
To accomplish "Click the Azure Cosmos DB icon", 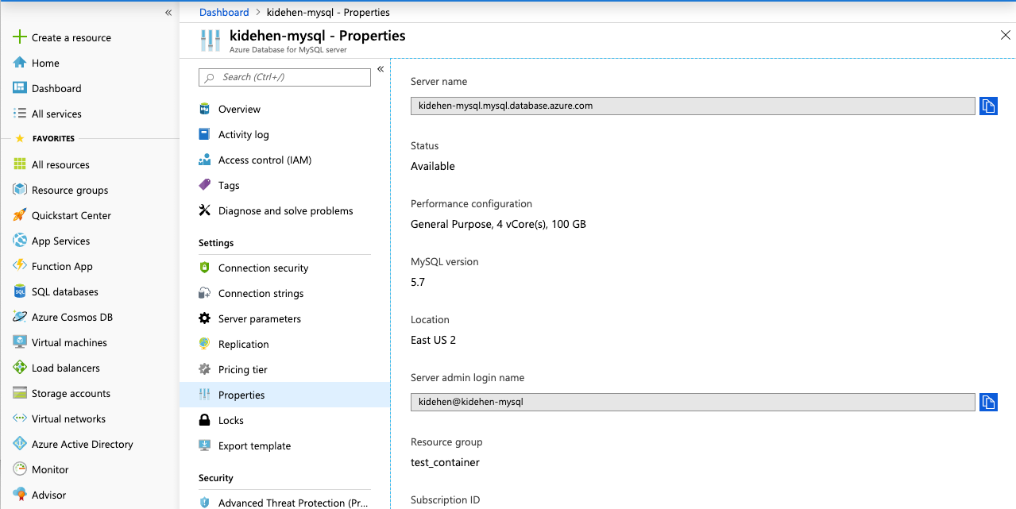I will [x=20, y=317].
